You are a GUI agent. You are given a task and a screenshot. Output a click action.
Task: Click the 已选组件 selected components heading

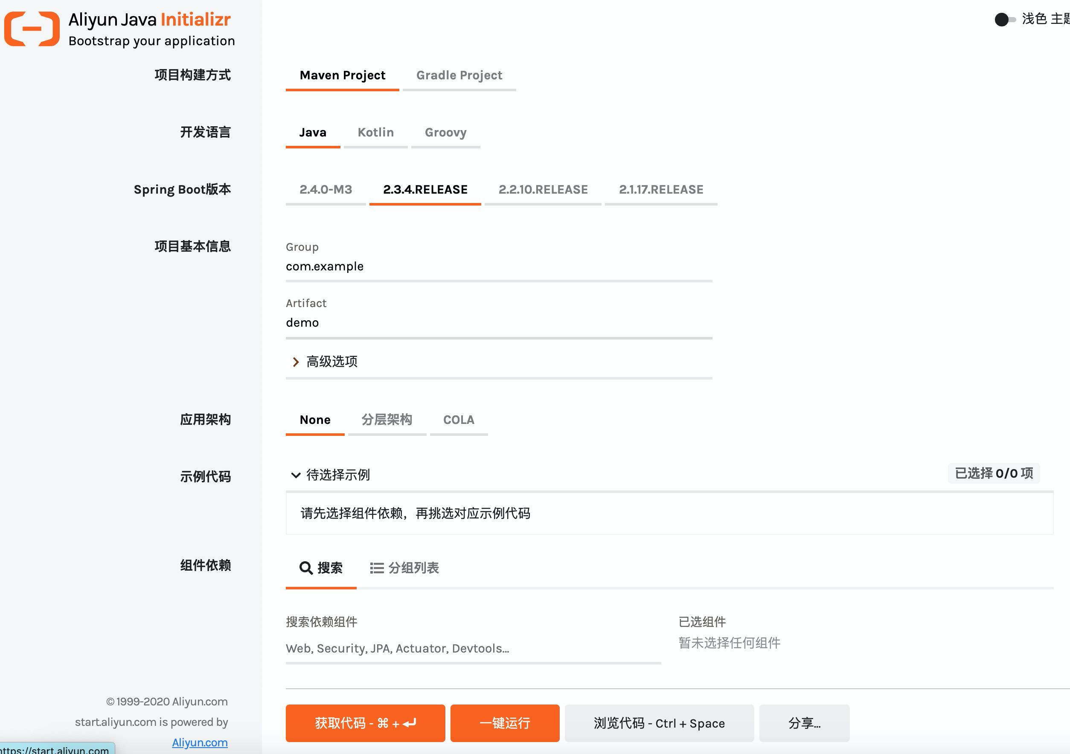702,622
